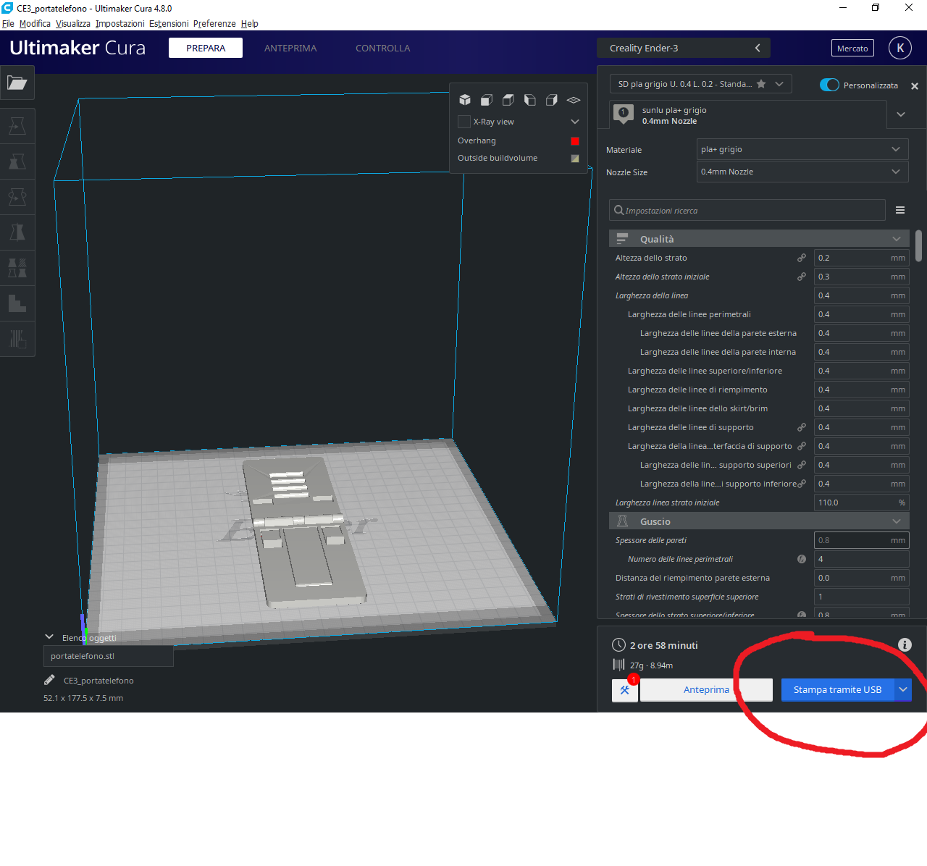The height and width of the screenshot is (866, 927).
Task: Focus the Impostazioni ricerca search field
Action: click(x=747, y=210)
